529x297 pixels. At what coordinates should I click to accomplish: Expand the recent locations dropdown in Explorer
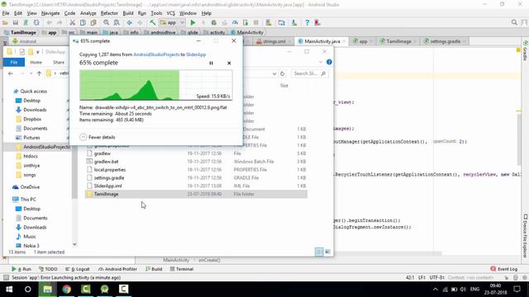coord(31,73)
